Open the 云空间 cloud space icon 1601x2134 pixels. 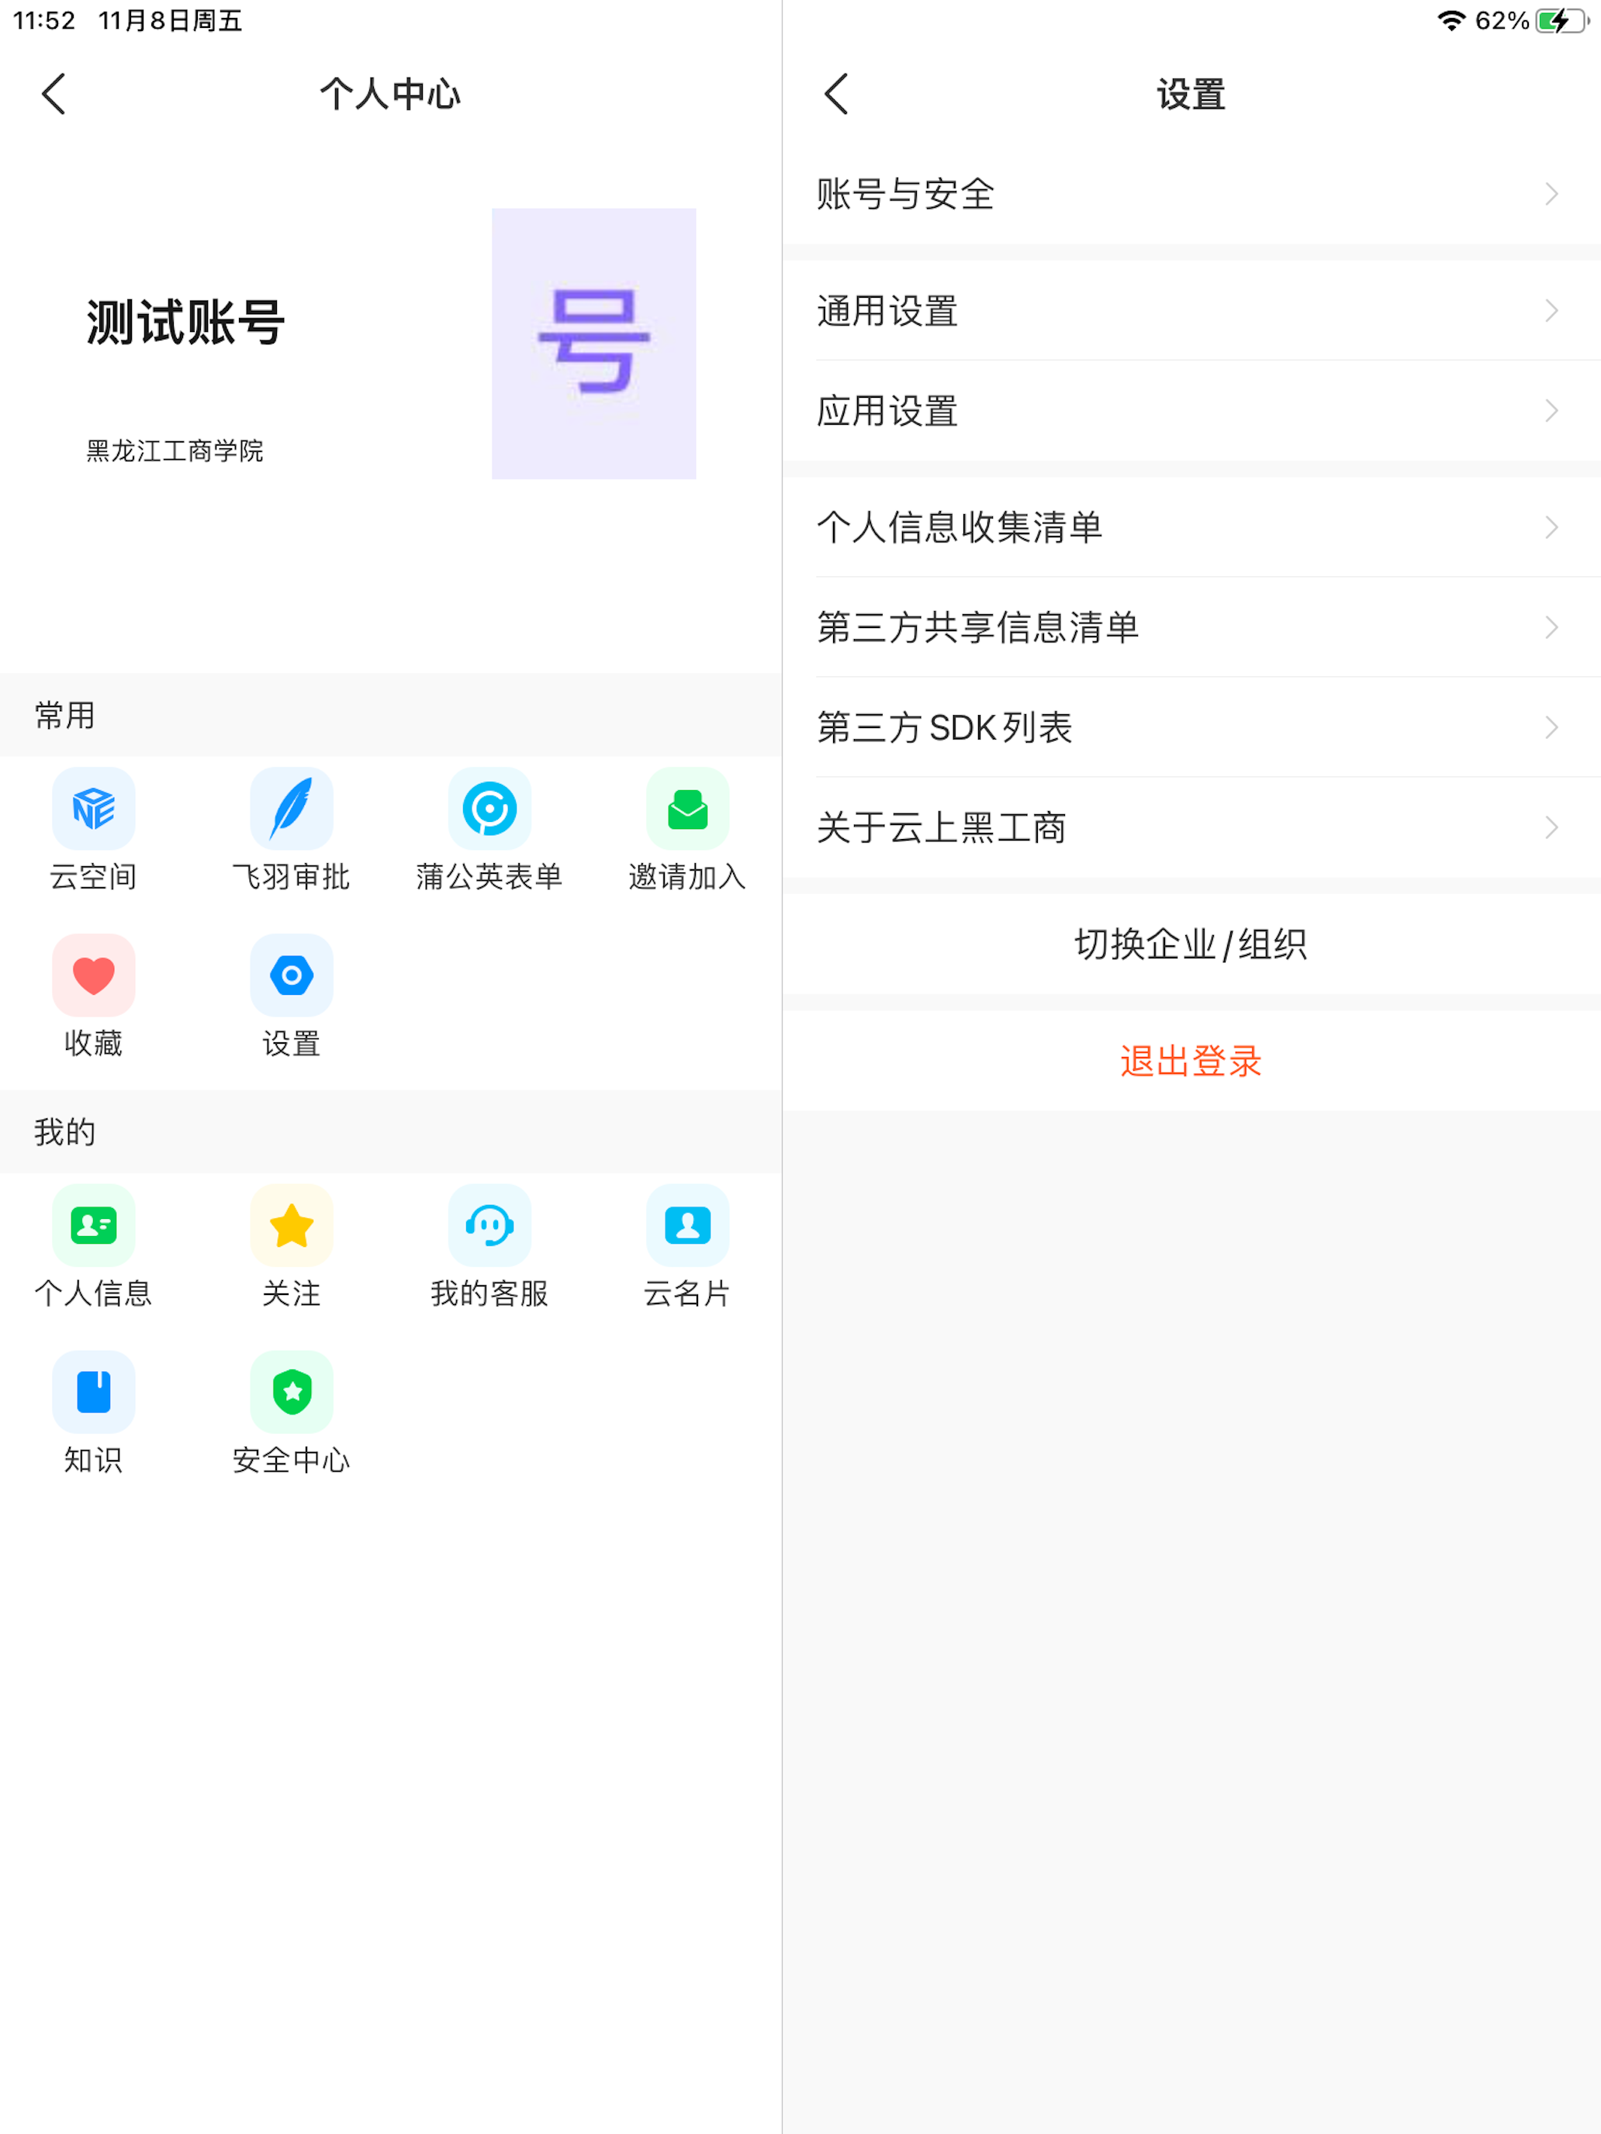pyautogui.click(x=94, y=809)
